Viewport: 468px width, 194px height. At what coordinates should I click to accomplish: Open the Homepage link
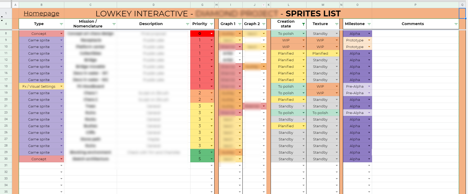41,13
